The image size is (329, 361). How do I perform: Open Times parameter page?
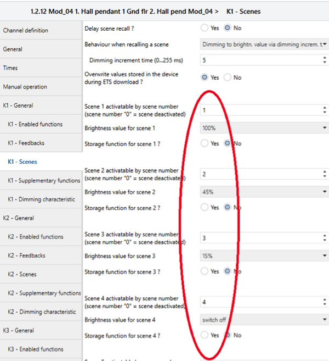pos(41,68)
